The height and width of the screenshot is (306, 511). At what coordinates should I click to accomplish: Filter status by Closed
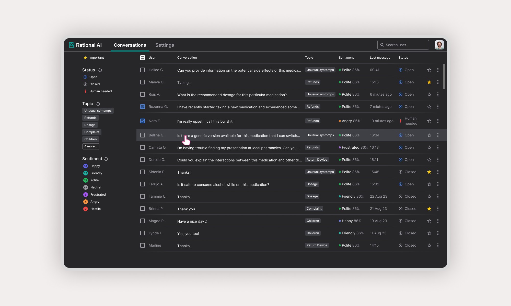click(91, 84)
